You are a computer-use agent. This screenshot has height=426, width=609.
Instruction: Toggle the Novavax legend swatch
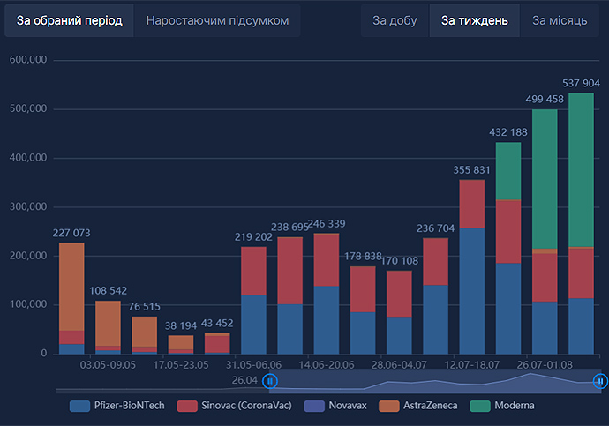click(x=314, y=406)
